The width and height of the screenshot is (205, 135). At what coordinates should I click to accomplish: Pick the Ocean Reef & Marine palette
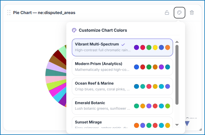[x=122, y=86]
